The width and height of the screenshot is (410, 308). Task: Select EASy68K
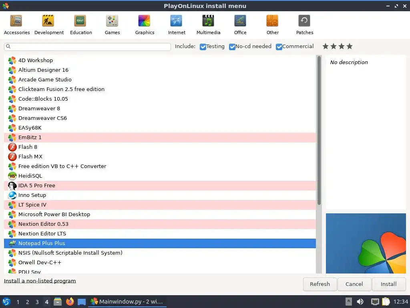click(x=160, y=128)
